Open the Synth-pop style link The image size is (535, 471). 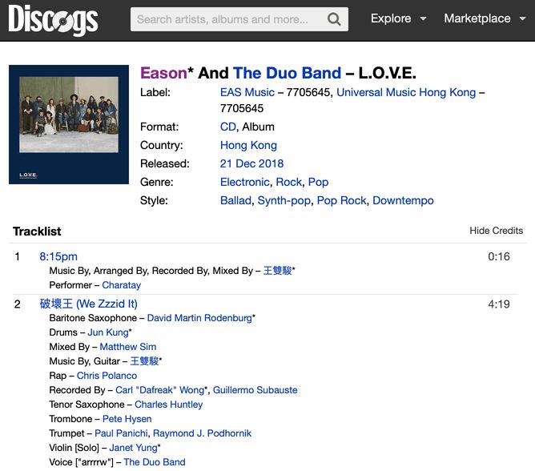click(284, 200)
